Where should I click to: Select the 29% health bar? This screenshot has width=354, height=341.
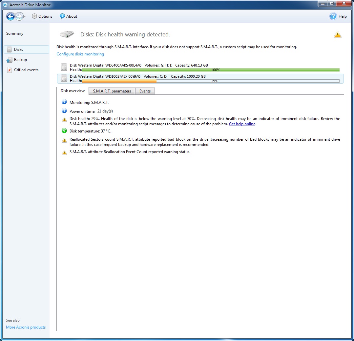pyautogui.click(x=211, y=81)
